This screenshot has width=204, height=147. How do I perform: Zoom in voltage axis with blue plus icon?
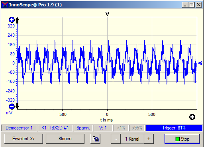coord(12,20)
